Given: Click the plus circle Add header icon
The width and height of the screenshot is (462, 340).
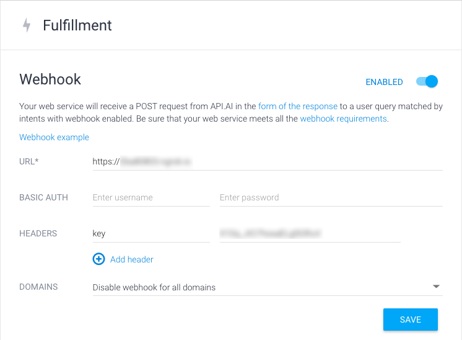Looking at the screenshot, I should click(98, 259).
